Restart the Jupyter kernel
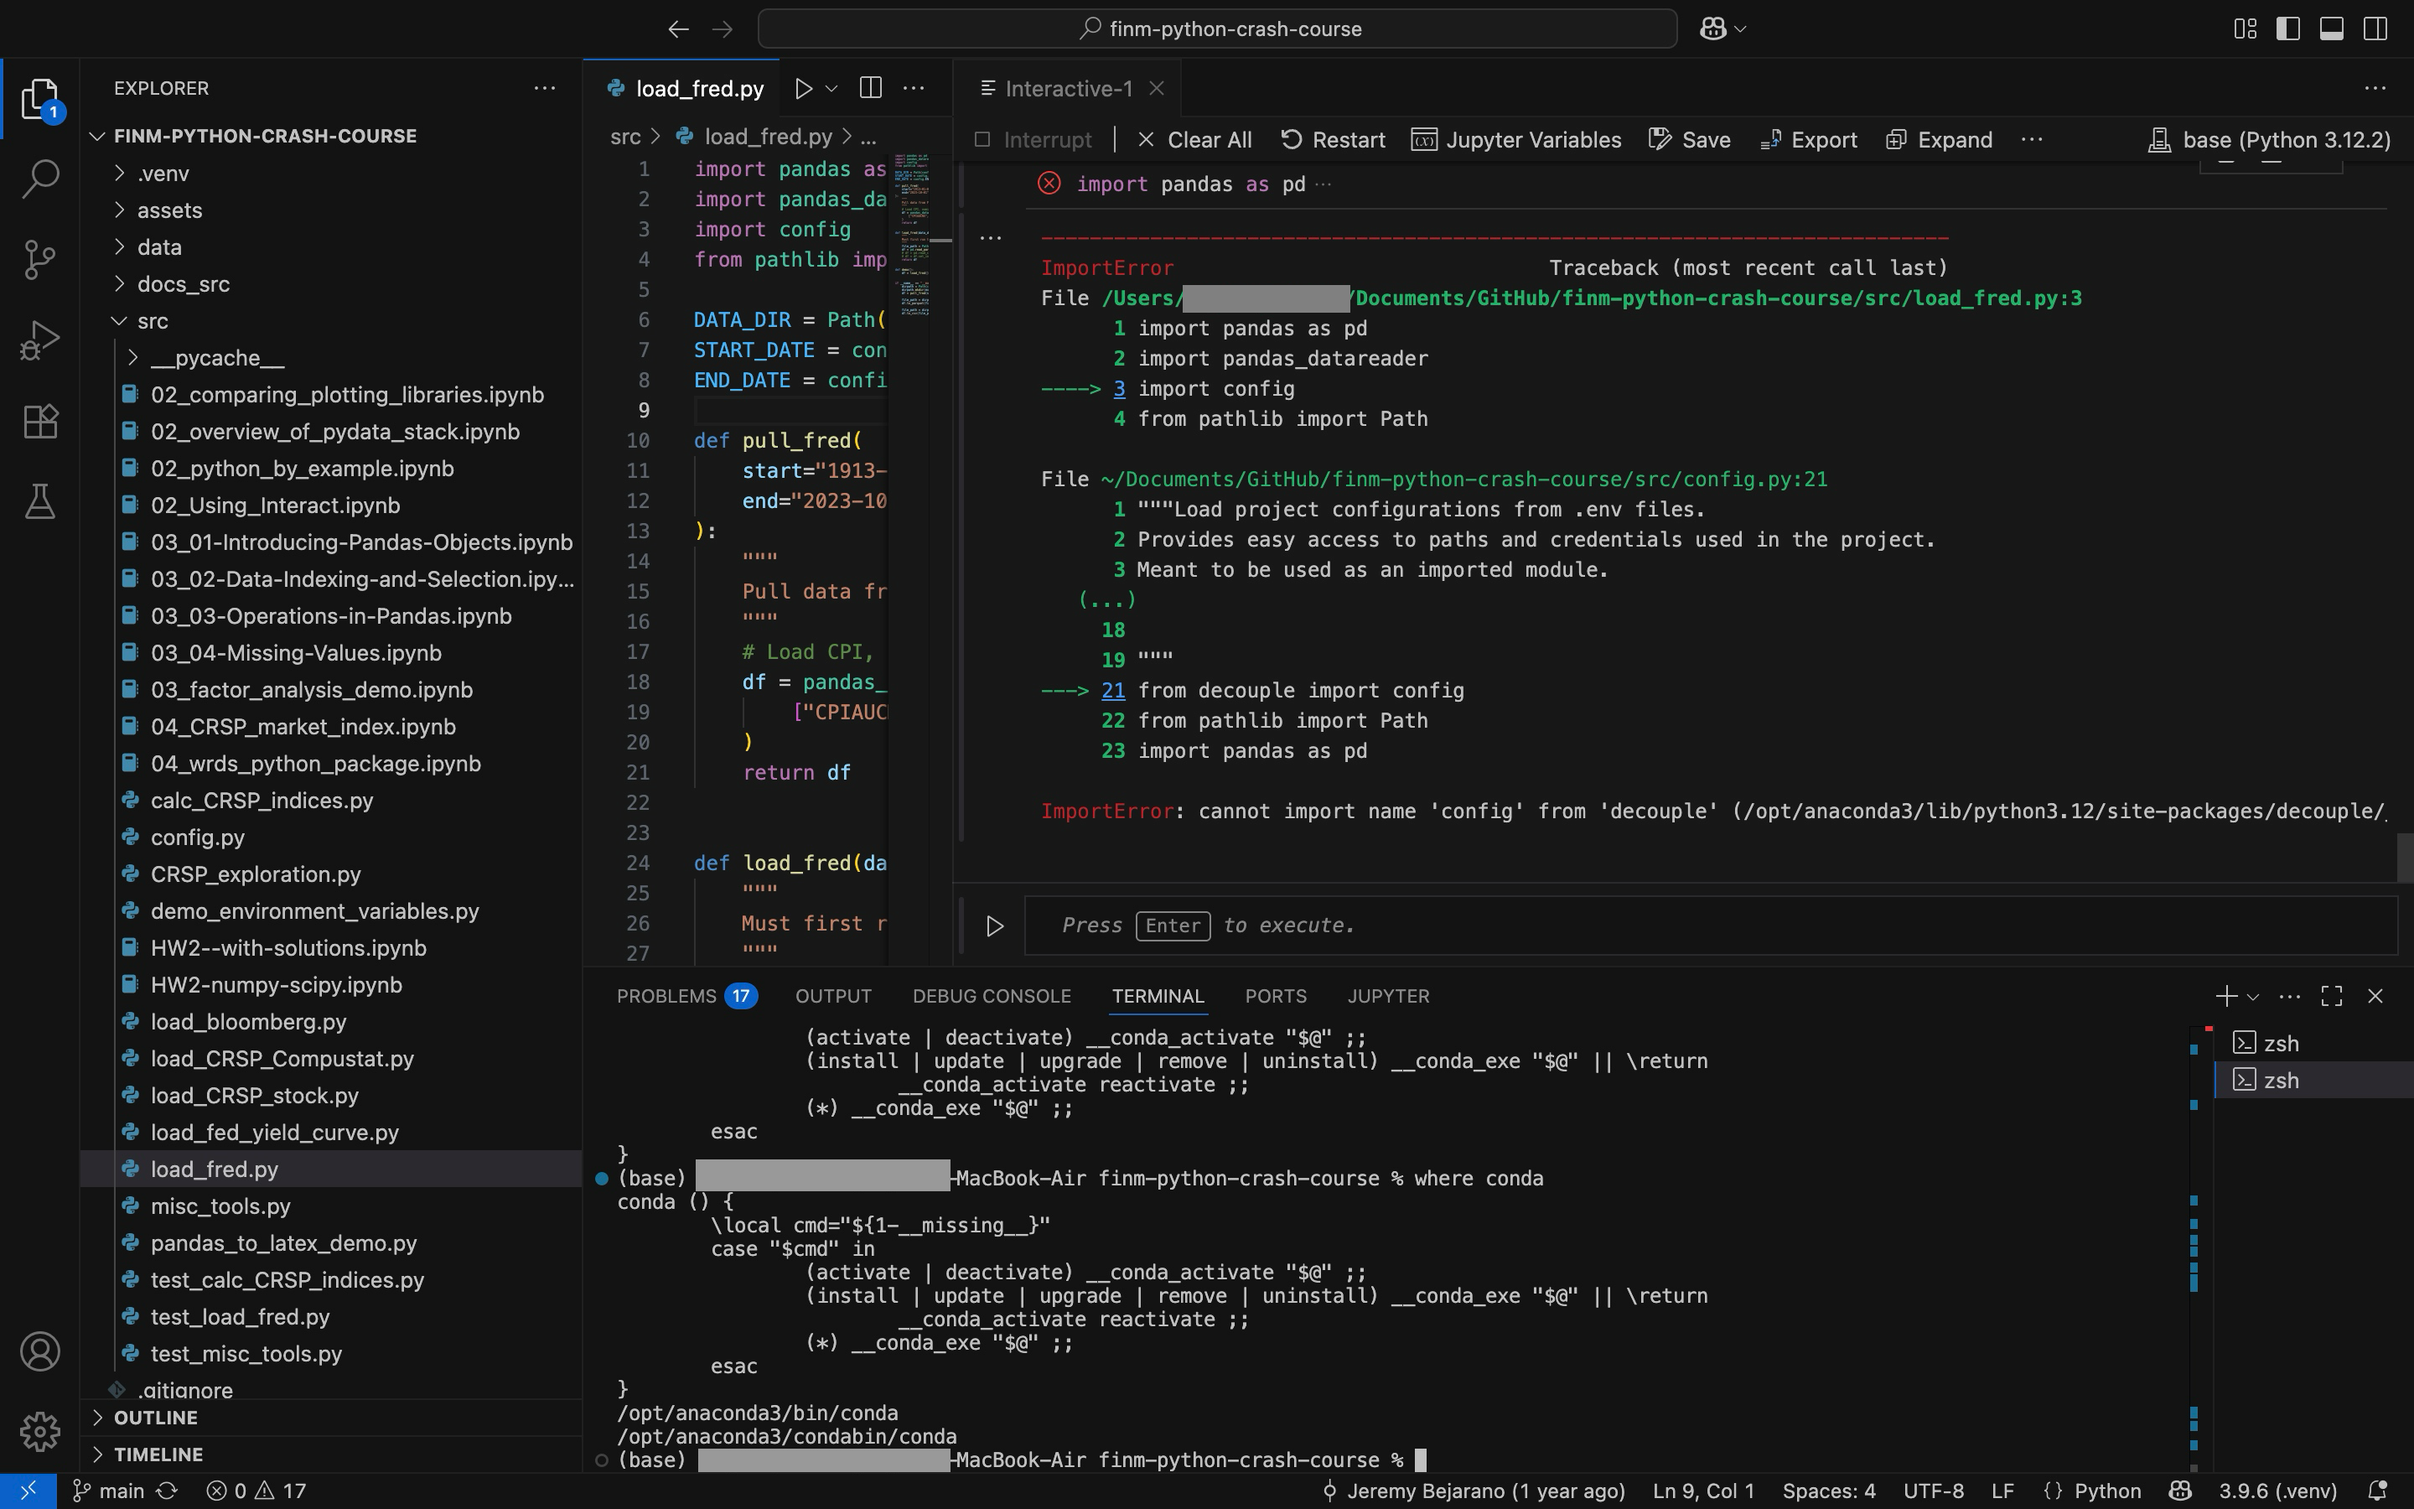Screen dimensions: 2414x1509 (x=1333, y=140)
